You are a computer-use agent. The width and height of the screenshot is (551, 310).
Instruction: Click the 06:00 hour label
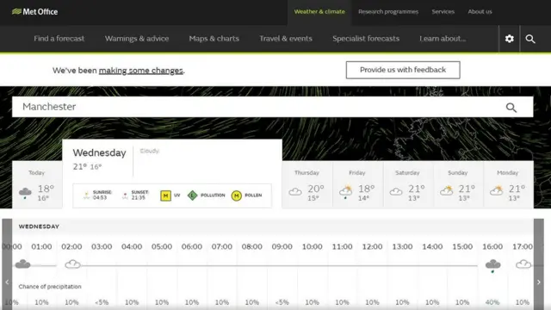(x=192, y=247)
